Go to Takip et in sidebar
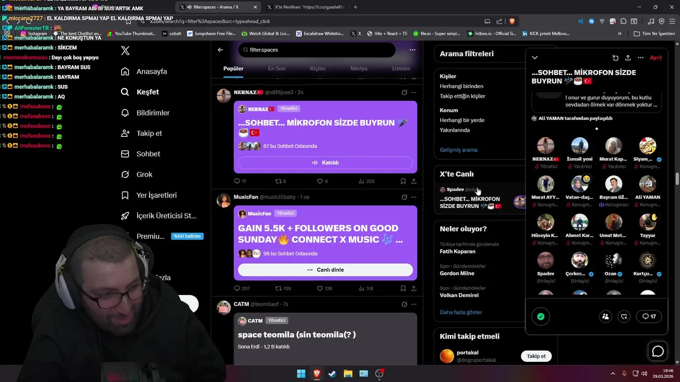This screenshot has height=382, width=680. coord(141,133)
